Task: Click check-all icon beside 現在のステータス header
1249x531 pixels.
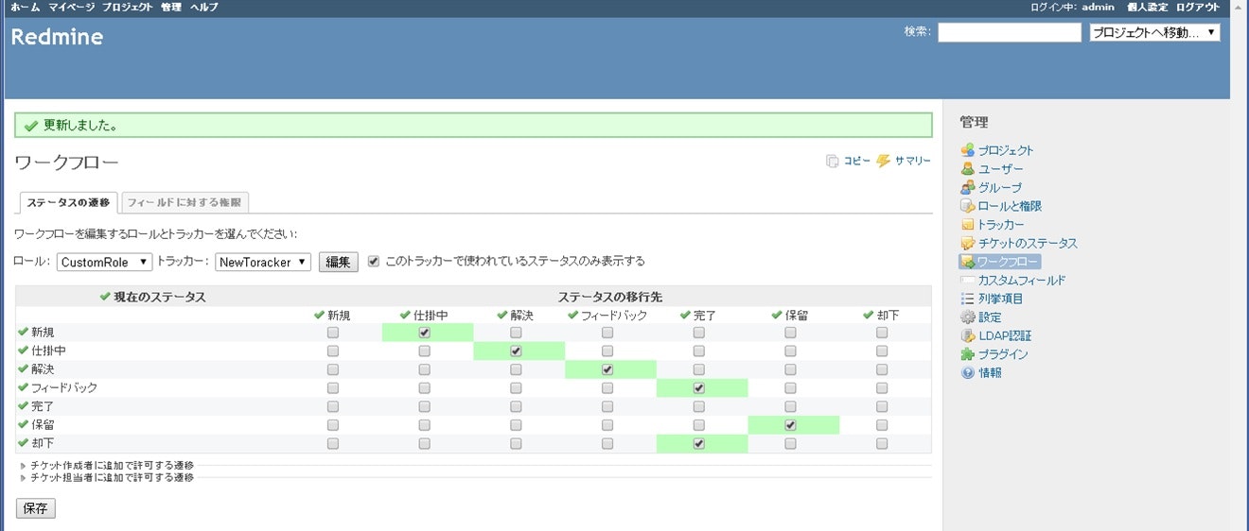Action: point(105,297)
